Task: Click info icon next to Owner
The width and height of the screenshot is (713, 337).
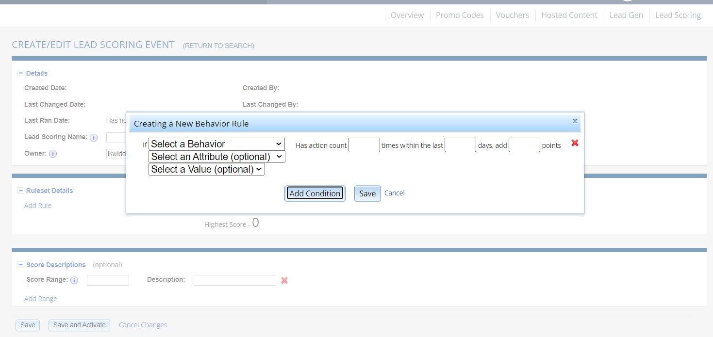Action: tap(53, 154)
